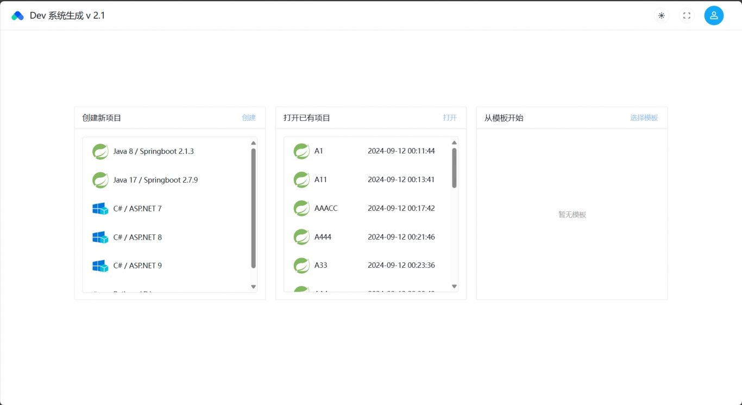Select project name A444

point(323,237)
